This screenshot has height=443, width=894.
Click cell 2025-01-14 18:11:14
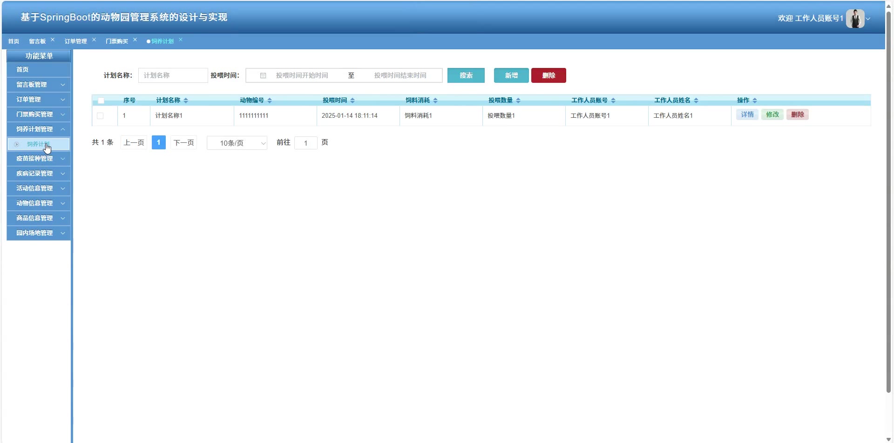pyautogui.click(x=350, y=116)
